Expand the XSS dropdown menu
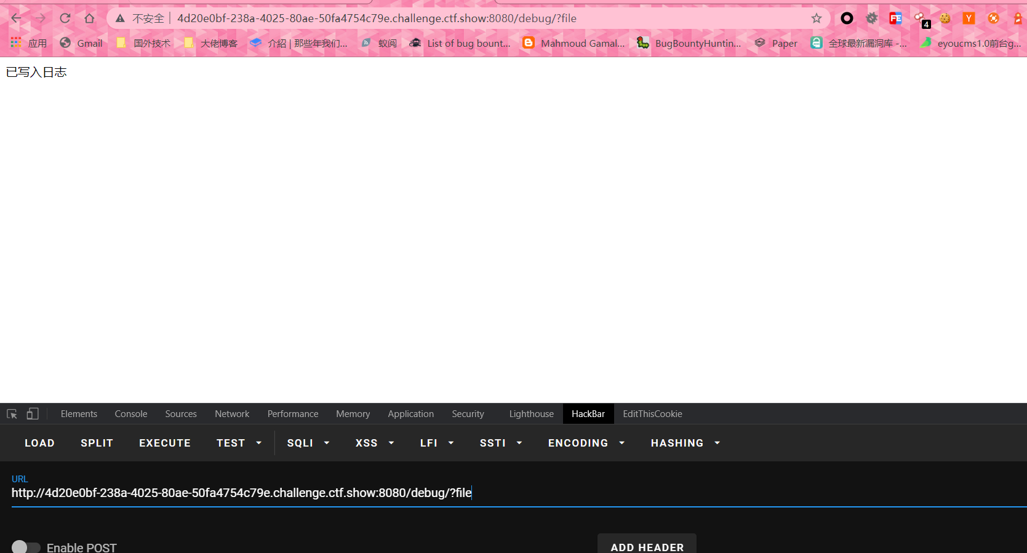The width and height of the screenshot is (1027, 553). 374,443
